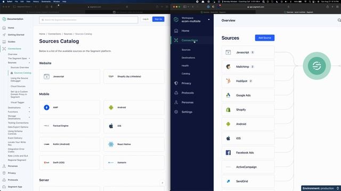Image resolution: width=341 pixels, height=191 pixels.
Task: Focus the Segment documentation search field
Action: 88,20
